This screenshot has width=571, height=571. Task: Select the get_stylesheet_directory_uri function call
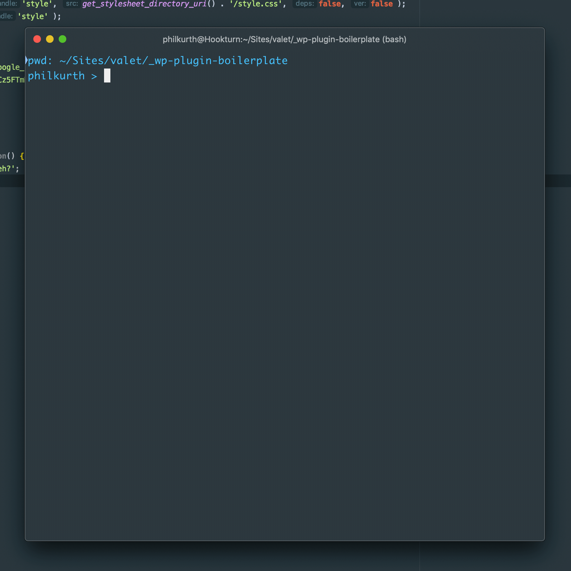coord(143,4)
